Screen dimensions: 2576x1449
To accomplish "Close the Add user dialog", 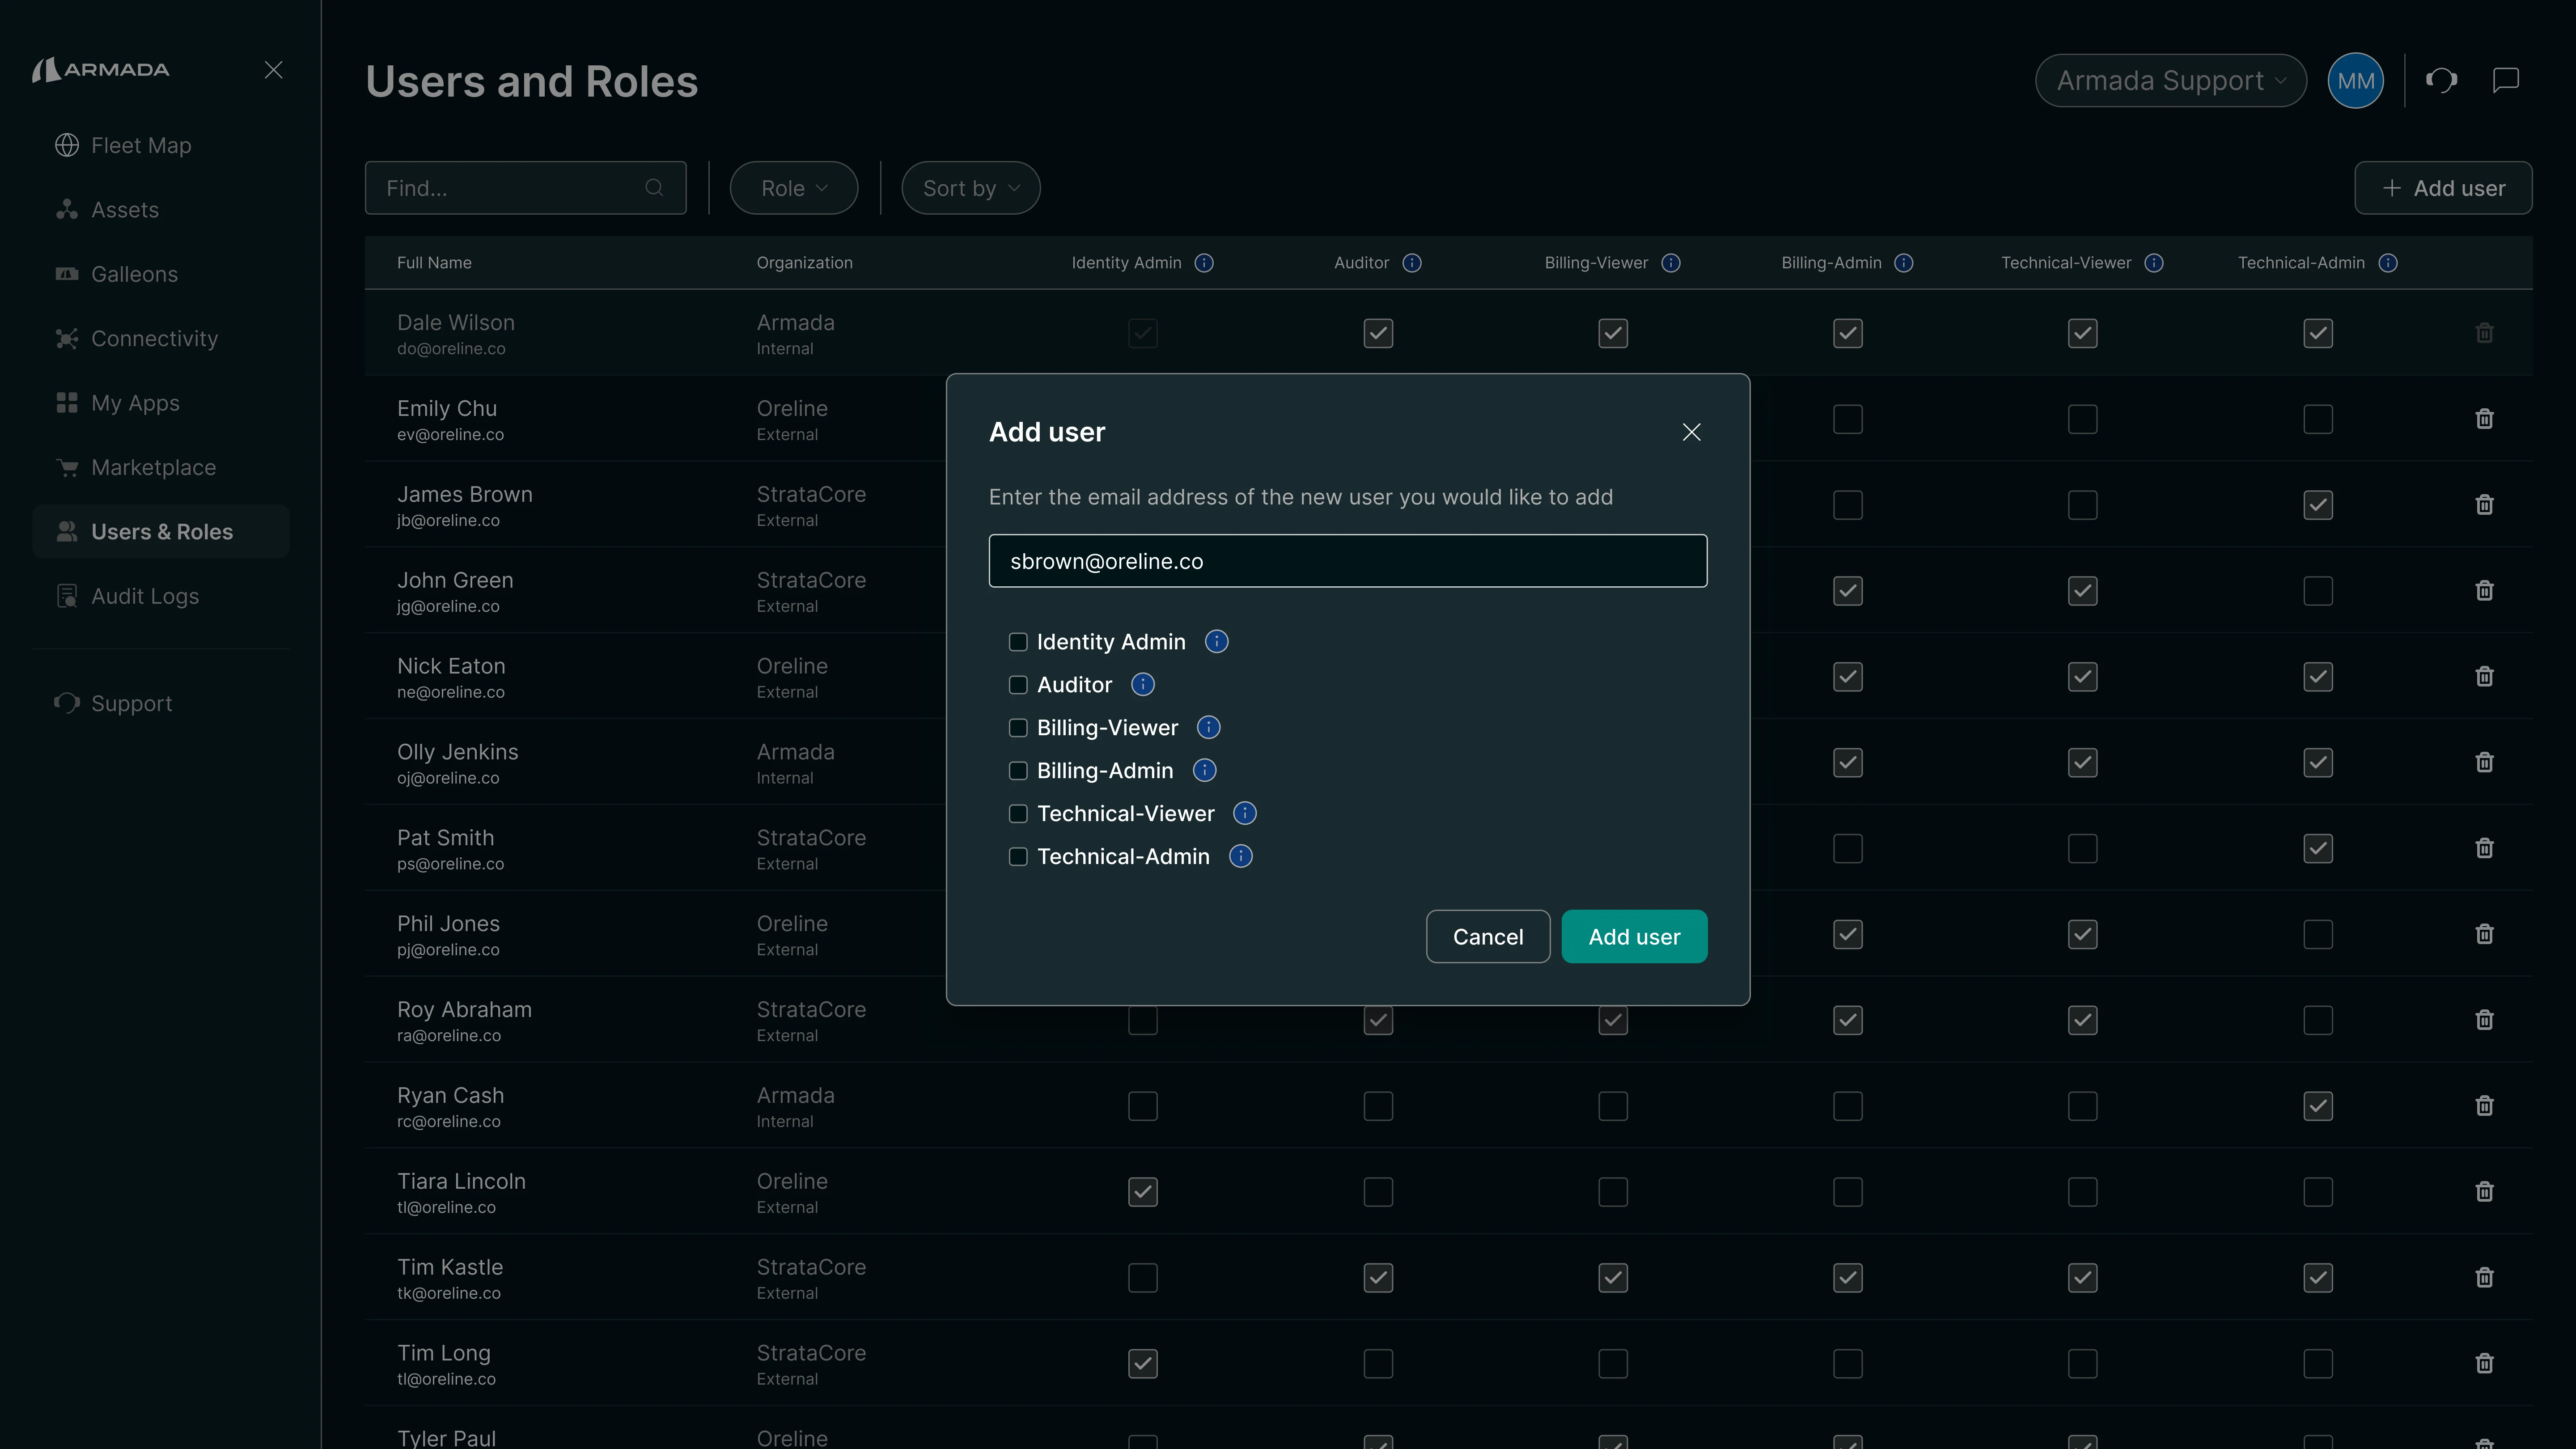I will (1691, 432).
